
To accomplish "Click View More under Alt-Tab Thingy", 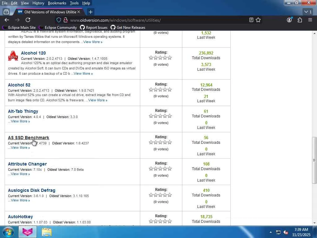I will pos(20,121).
